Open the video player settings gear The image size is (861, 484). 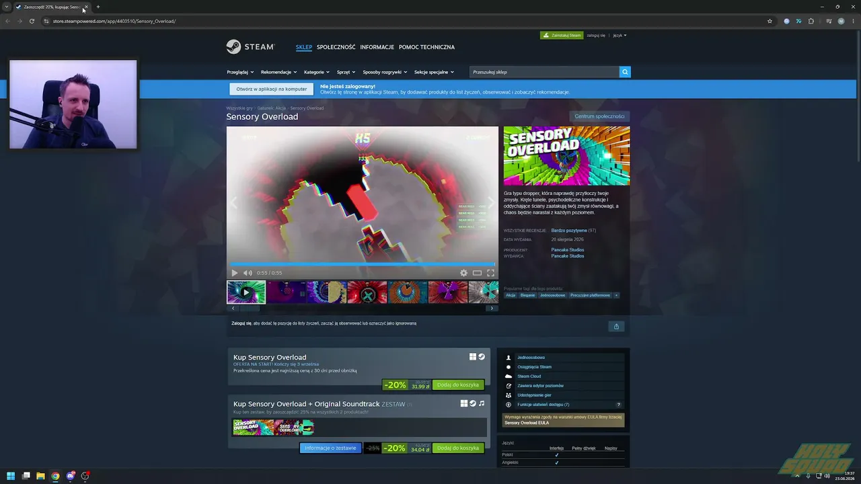(463, 273)
